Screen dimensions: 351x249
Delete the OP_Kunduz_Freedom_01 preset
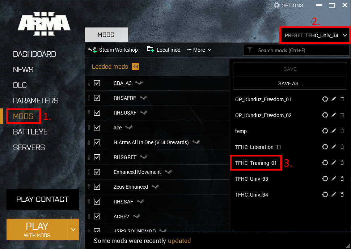point(342,99)
